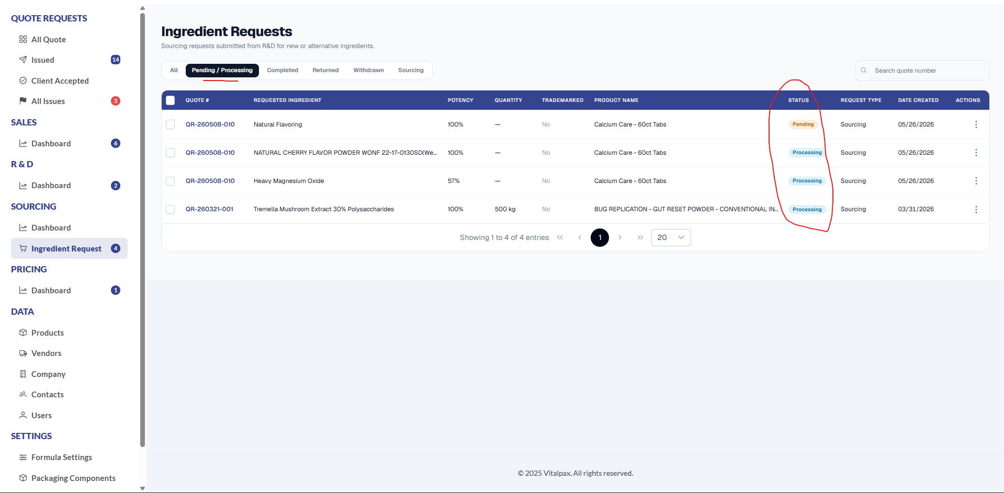Switch to the Sourcing filter tab
This screenshot has width=1004, height=493.
coord(411,70)
